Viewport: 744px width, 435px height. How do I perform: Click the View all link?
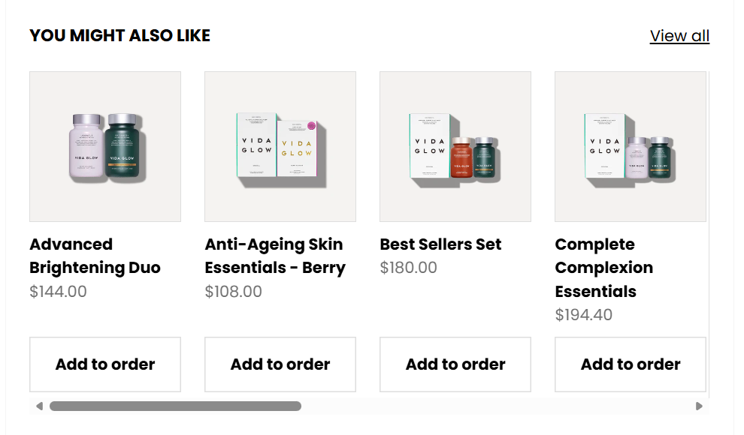coord(679,35)
